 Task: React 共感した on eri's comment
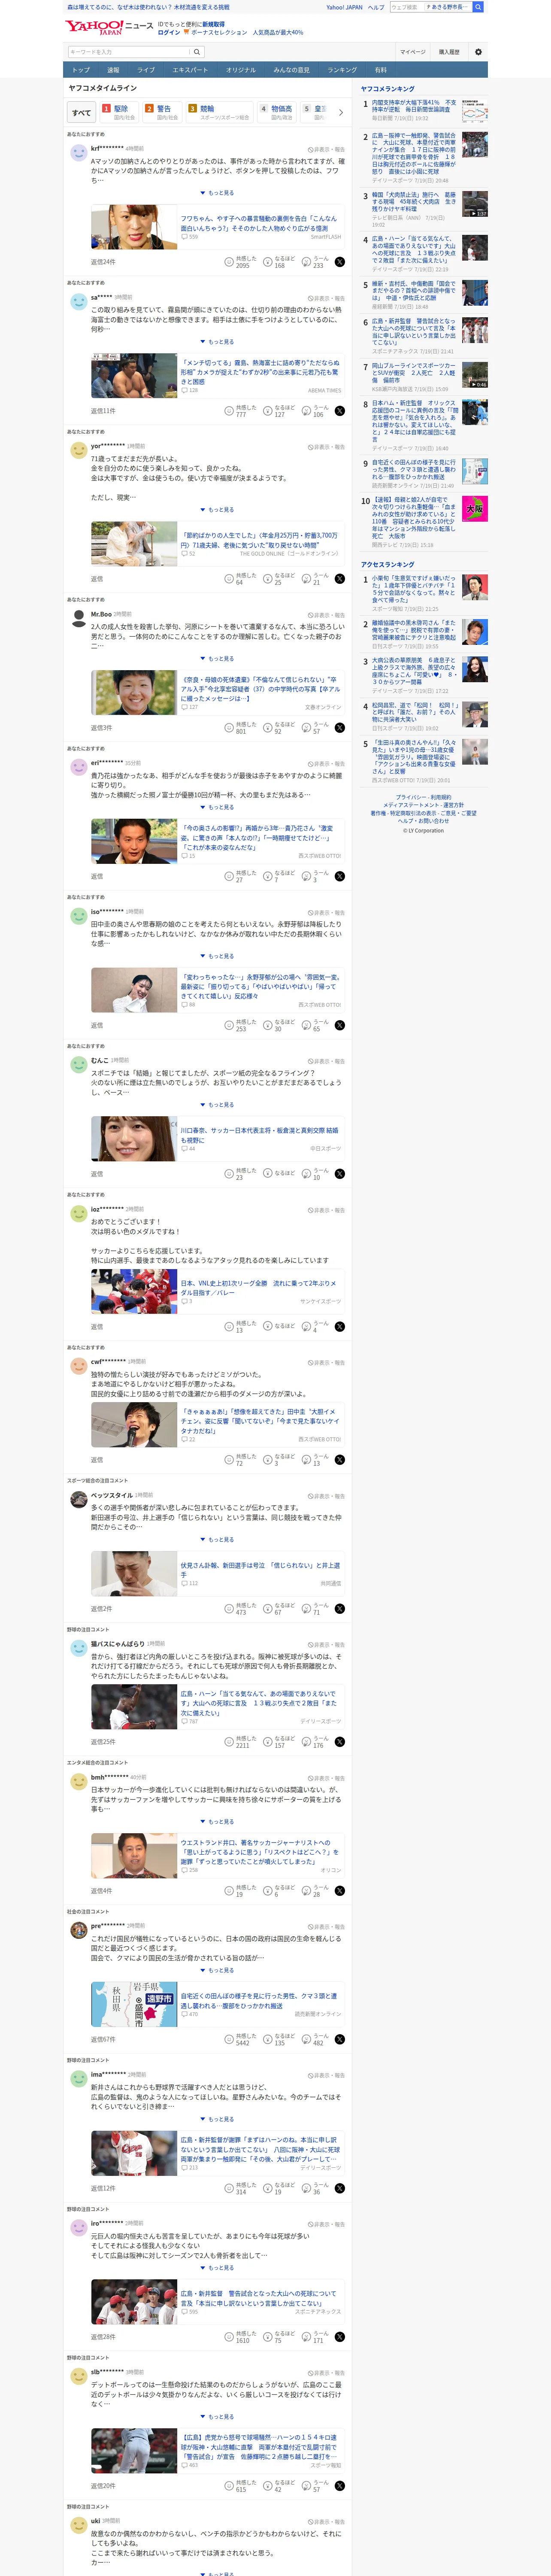(x=241, y=876)
